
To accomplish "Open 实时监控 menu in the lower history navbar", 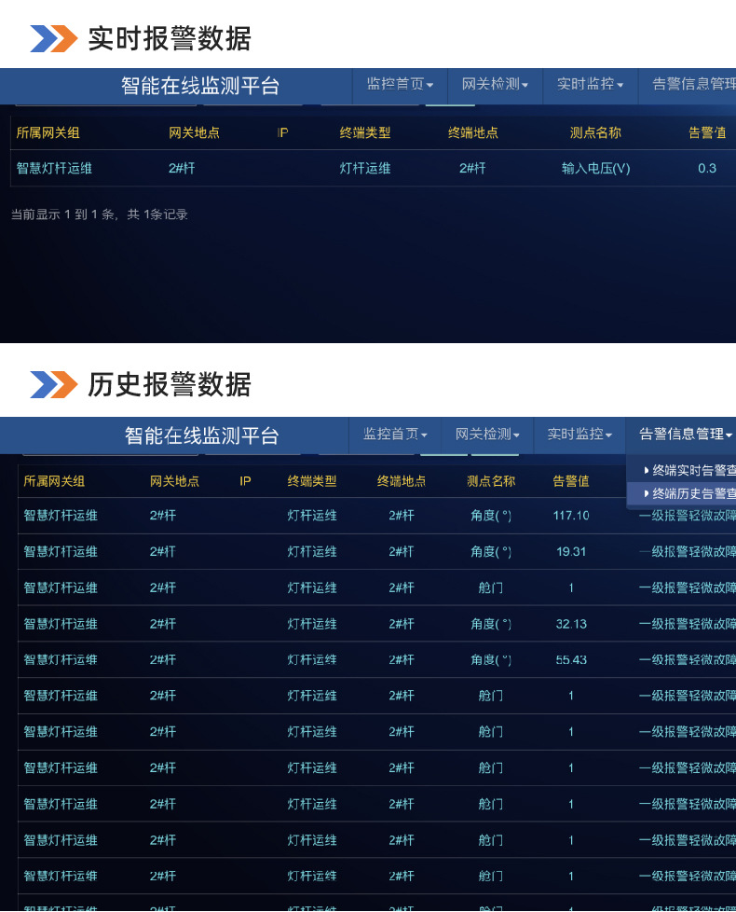I will (x=579, y=434).
